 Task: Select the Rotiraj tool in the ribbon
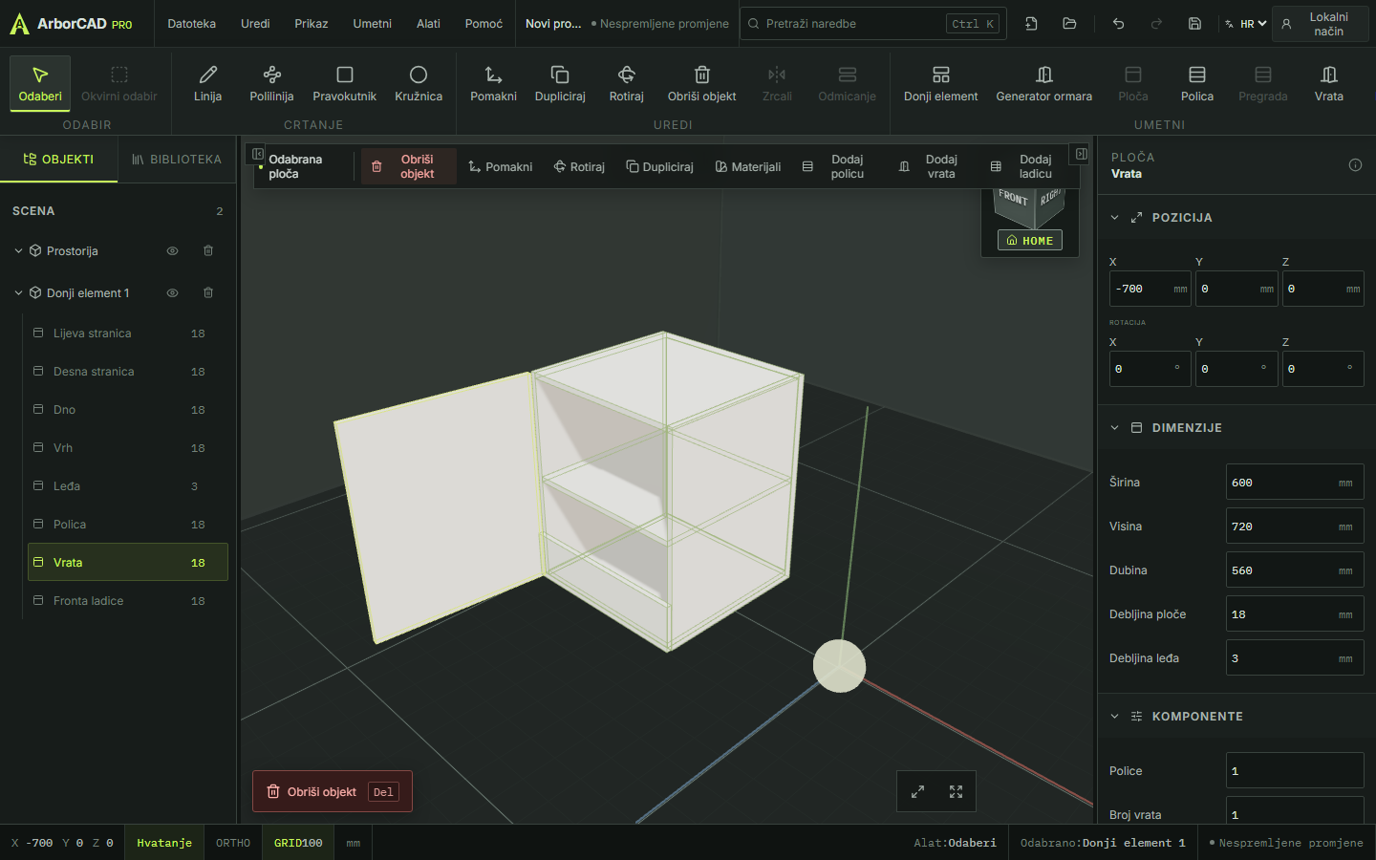tap(627, 83)
